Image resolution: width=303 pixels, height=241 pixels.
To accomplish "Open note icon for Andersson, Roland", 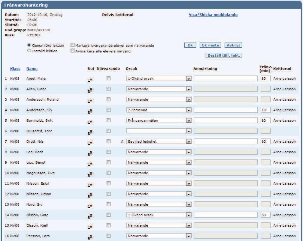I will [90, 101].
